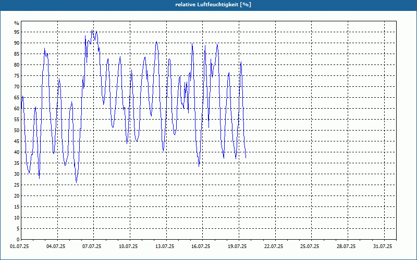Select the 75 y-axis label

coord(17,75)
